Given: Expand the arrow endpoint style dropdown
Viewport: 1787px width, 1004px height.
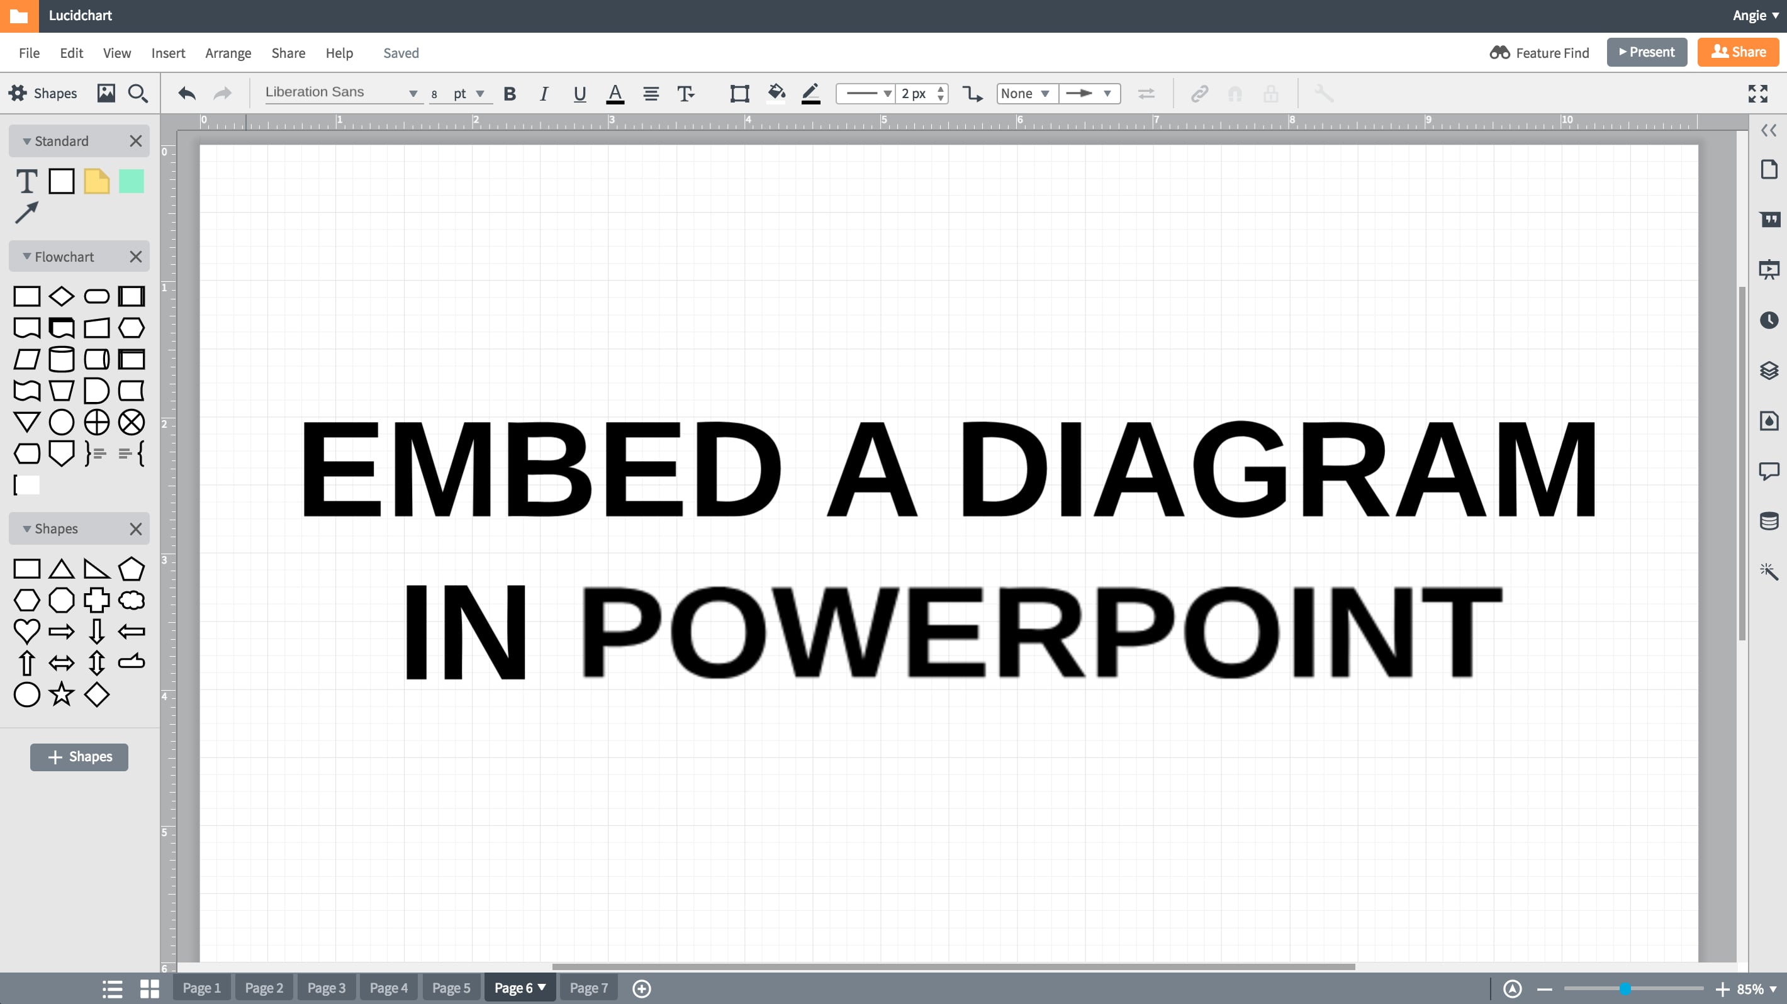Looking at the screenshot, I should [x=1089, y=93].
